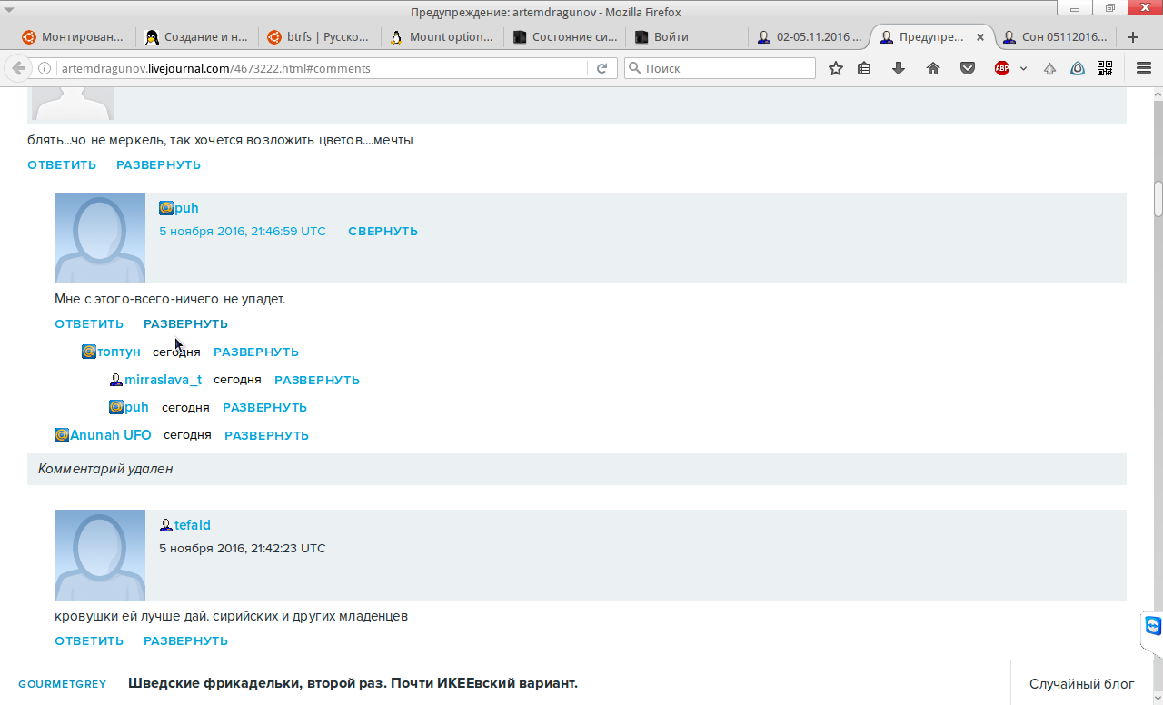Open the bookmarks list icon
Screen dimensions: 1163x705
tap(864, 68)
